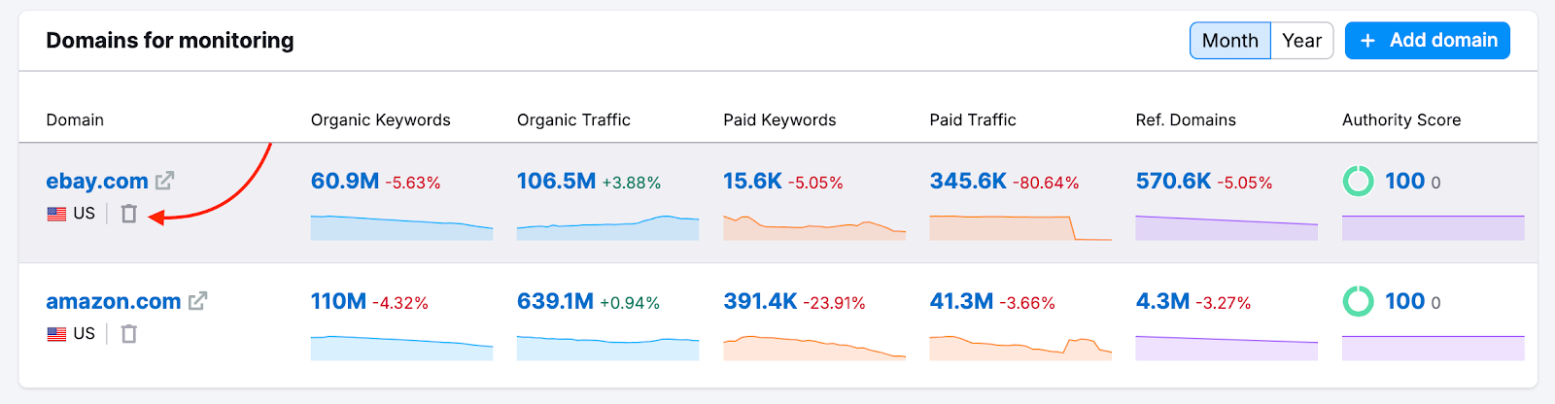The image size is (1555, 404).
Task: Switch to the Year view
Action: (1301, 41)
